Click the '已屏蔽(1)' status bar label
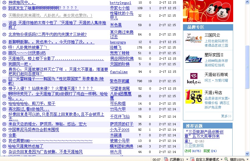Viewport: 251px width, 161px height. click(177, 159)
